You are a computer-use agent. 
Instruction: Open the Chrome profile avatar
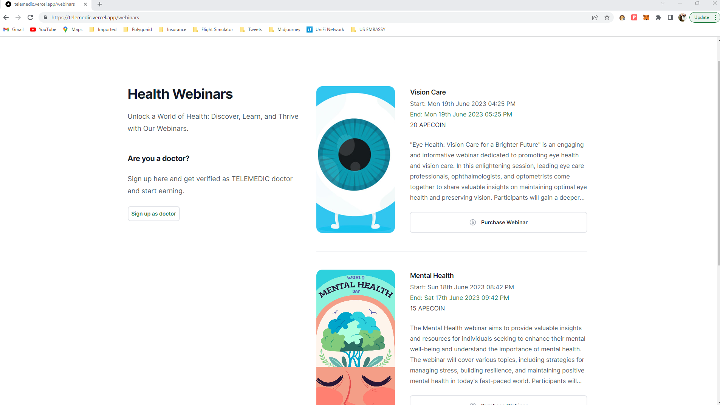pyautogui.click(x=682, y=17)
